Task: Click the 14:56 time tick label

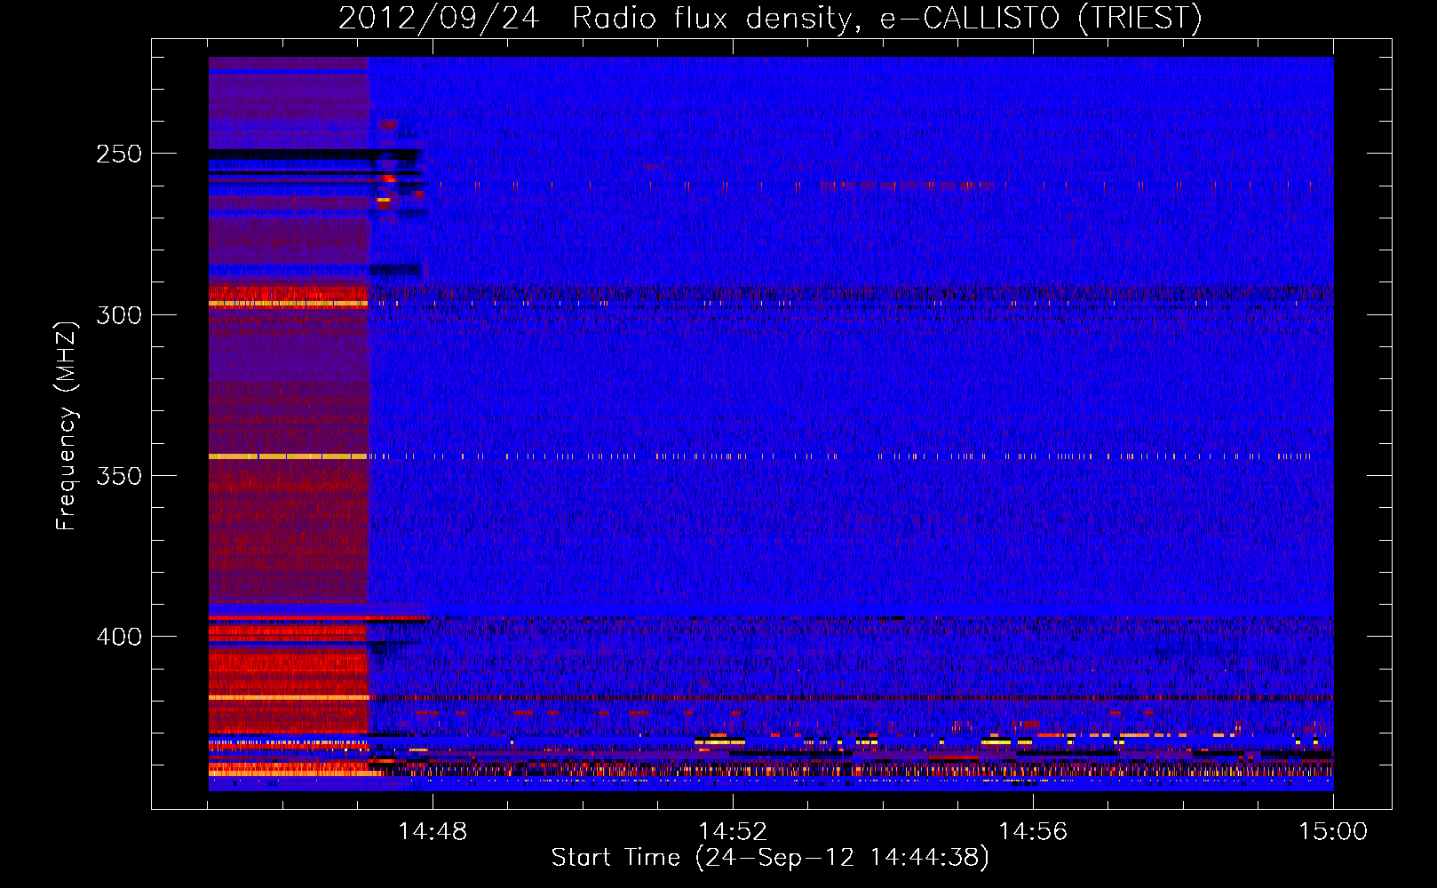Action: tap(1033, 831)
